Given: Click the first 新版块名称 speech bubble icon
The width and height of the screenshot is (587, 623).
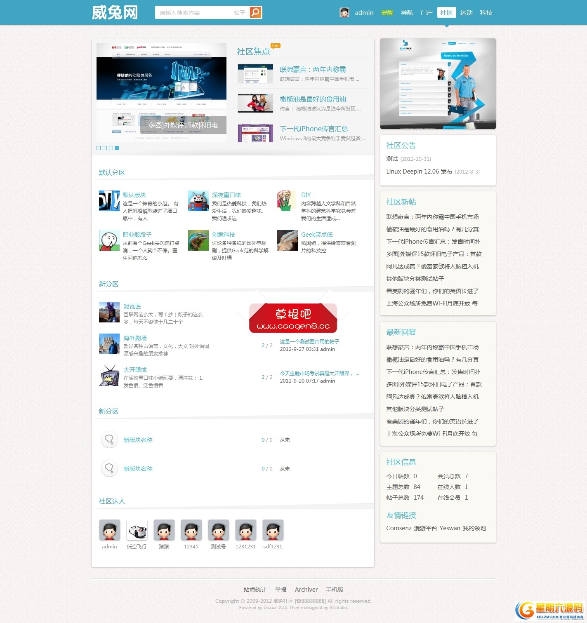Looking at the screenshot, I should tap(109, 440).
